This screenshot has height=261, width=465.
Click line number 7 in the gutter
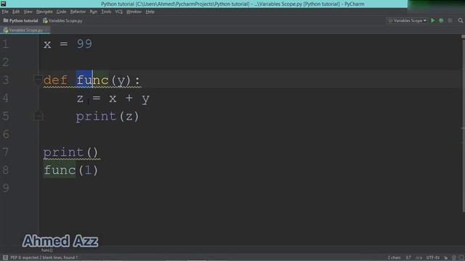point(5,152)
